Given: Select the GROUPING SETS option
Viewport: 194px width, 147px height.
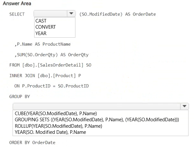Looking at the screenshot, I should tap(97, 120).
